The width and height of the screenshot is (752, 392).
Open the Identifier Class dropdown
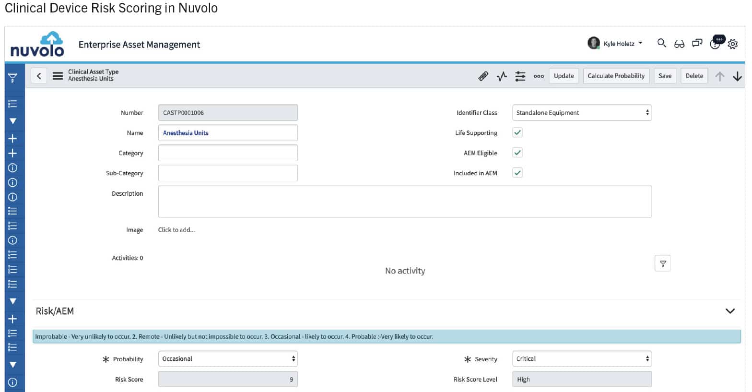pos(581,113)
